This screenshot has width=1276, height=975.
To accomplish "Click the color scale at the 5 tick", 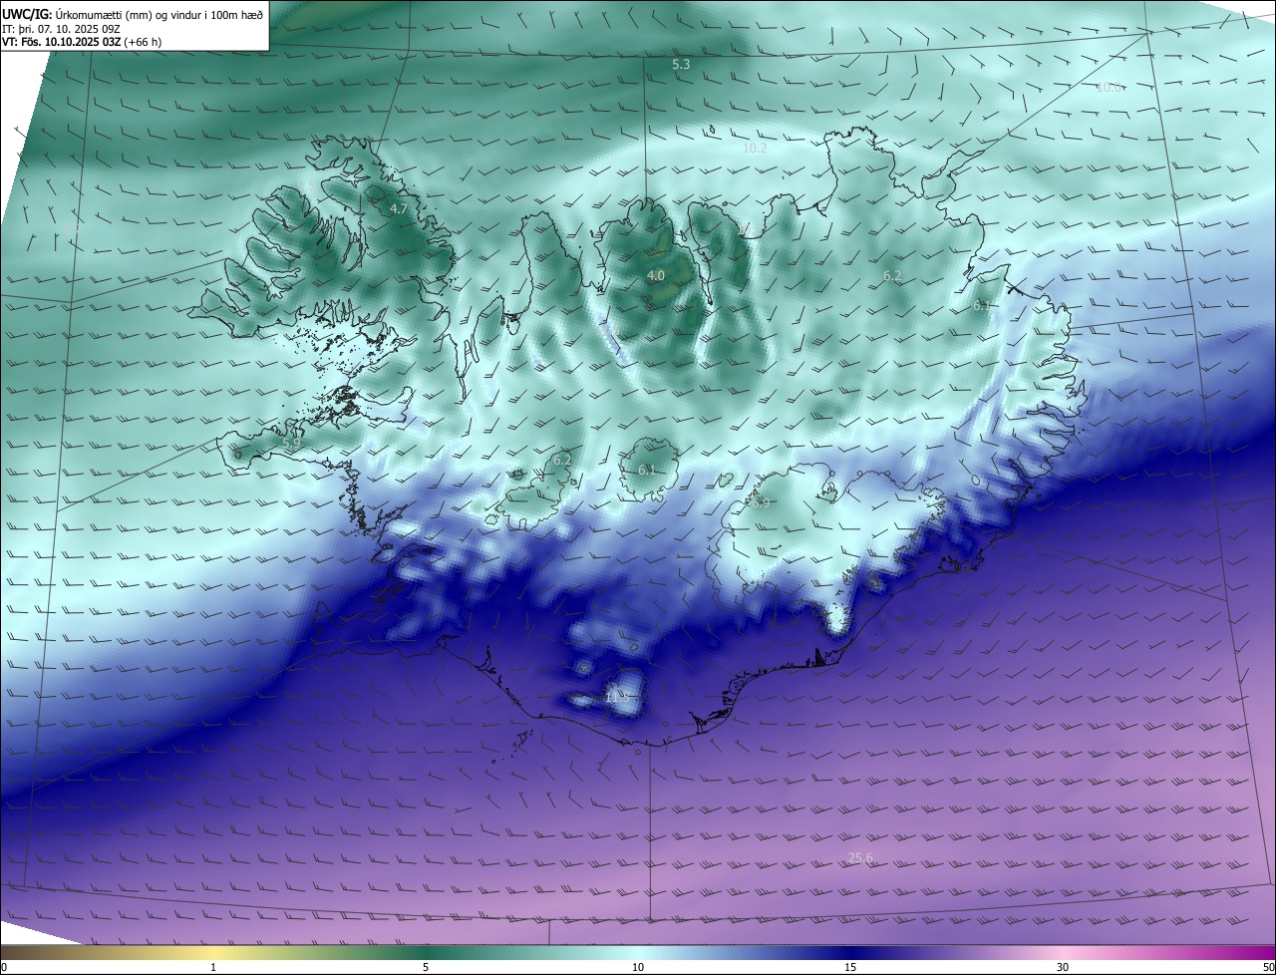I will [x=426, y=967].
